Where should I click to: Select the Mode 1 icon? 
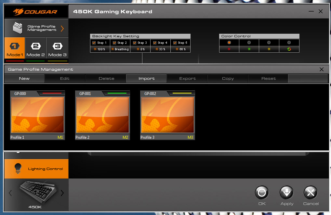[15, 46]
